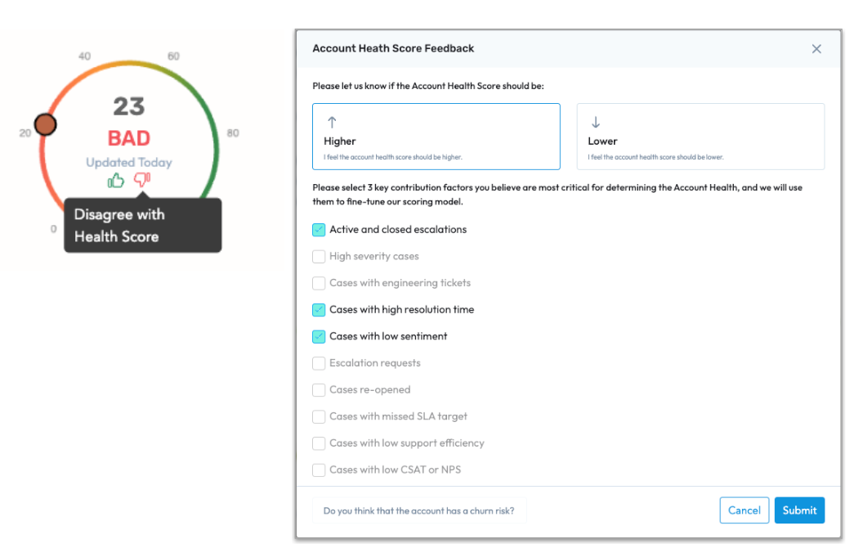The width and height of the screenshot is (863, 548).
Task: Click the down arrow icon in Lower card
Action: pyautogui.click(x=596, y=122)
